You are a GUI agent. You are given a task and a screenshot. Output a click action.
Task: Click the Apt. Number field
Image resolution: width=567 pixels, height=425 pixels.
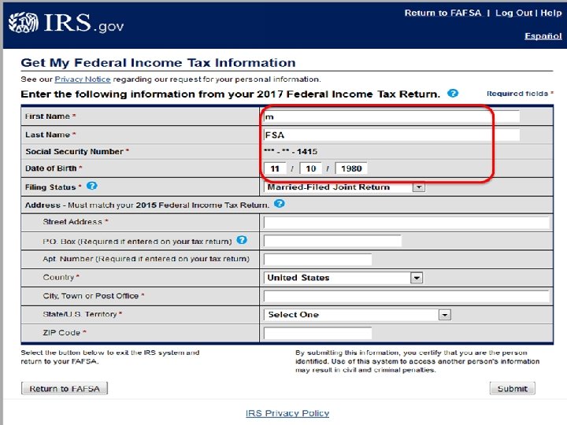pos(318,259)
